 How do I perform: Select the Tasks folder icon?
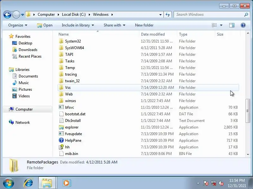click(x=61, y=61)
